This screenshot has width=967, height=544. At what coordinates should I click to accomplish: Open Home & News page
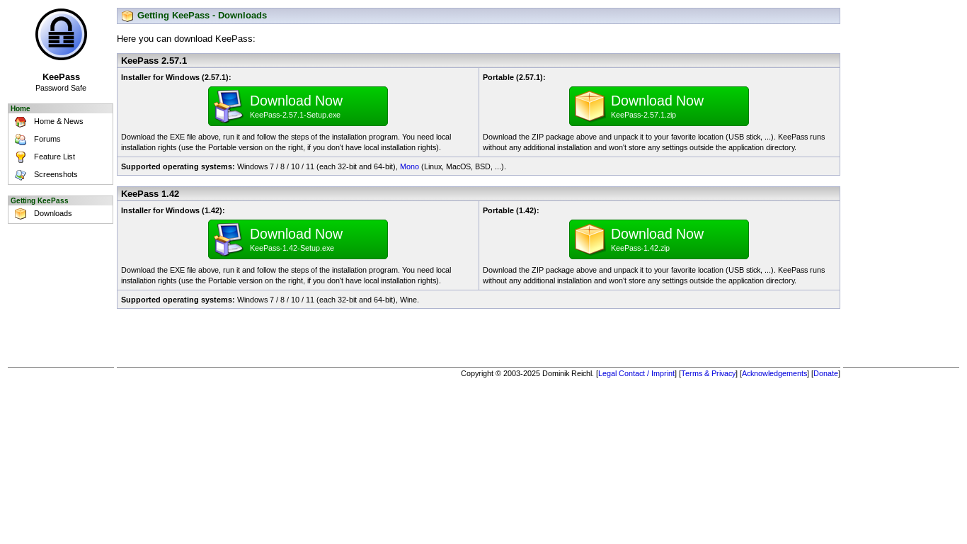coord(59,122)
